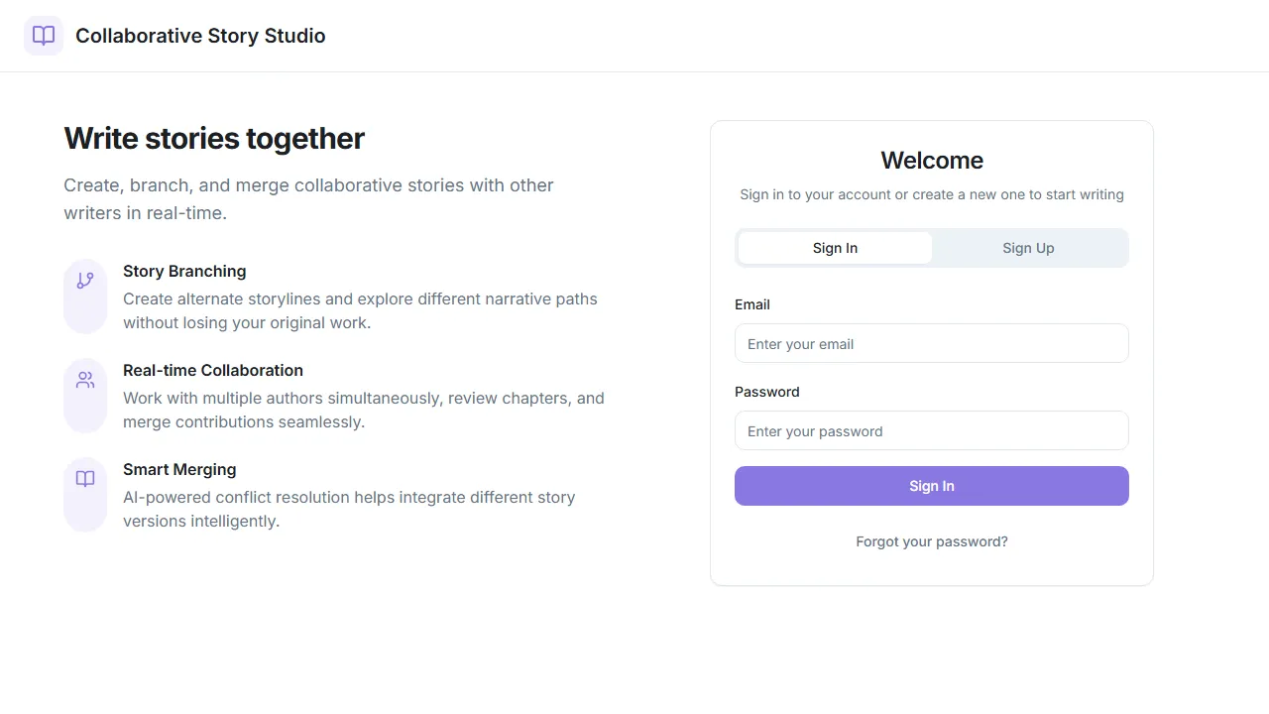Click the Real-time Collaboration heading text
The image size is (1269, 714).
(x=213, y=370)
